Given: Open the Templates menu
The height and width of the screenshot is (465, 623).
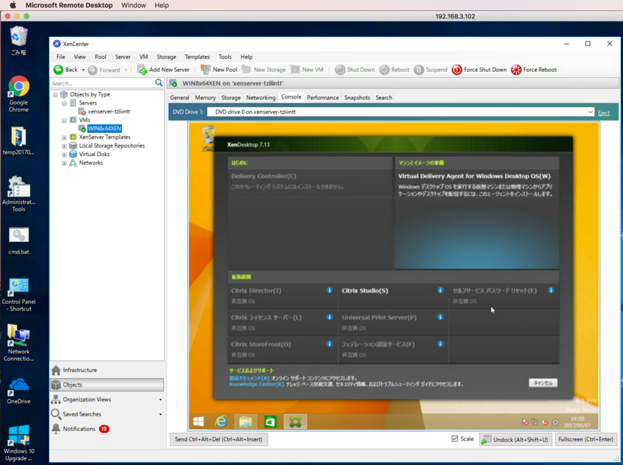Looking at the screenshot, I should pos(197,57).
